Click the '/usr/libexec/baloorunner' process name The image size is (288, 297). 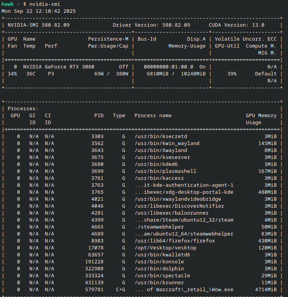click(x=172, y=213)
